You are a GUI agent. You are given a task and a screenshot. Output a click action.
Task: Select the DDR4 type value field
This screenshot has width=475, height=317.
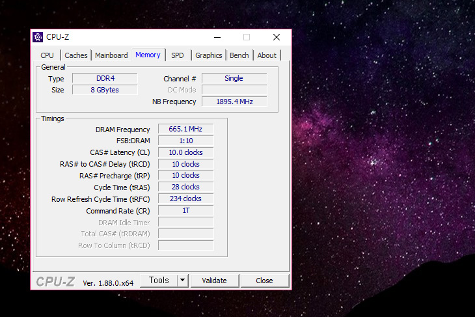click(x=105, y=78)
